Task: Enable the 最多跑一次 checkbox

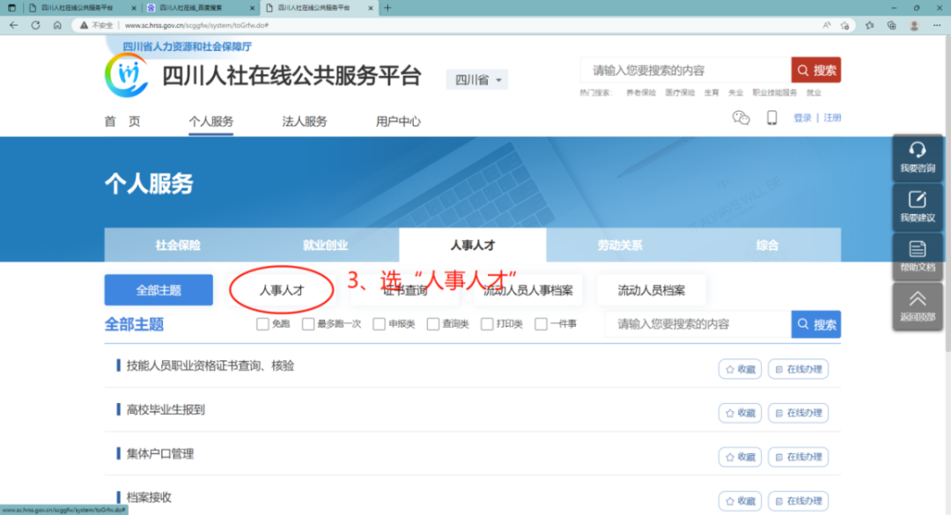Action: pos(308,324)
